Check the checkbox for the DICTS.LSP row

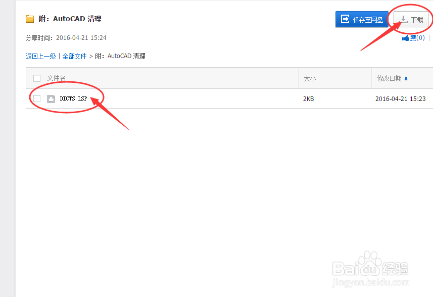click(x=36, y=98)
